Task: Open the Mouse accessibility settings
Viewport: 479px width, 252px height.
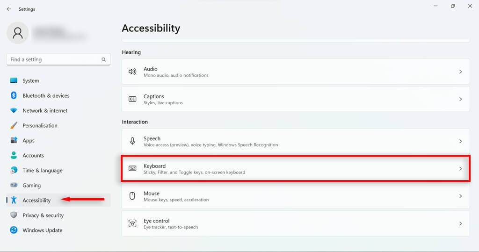Action: click(295, 196)
